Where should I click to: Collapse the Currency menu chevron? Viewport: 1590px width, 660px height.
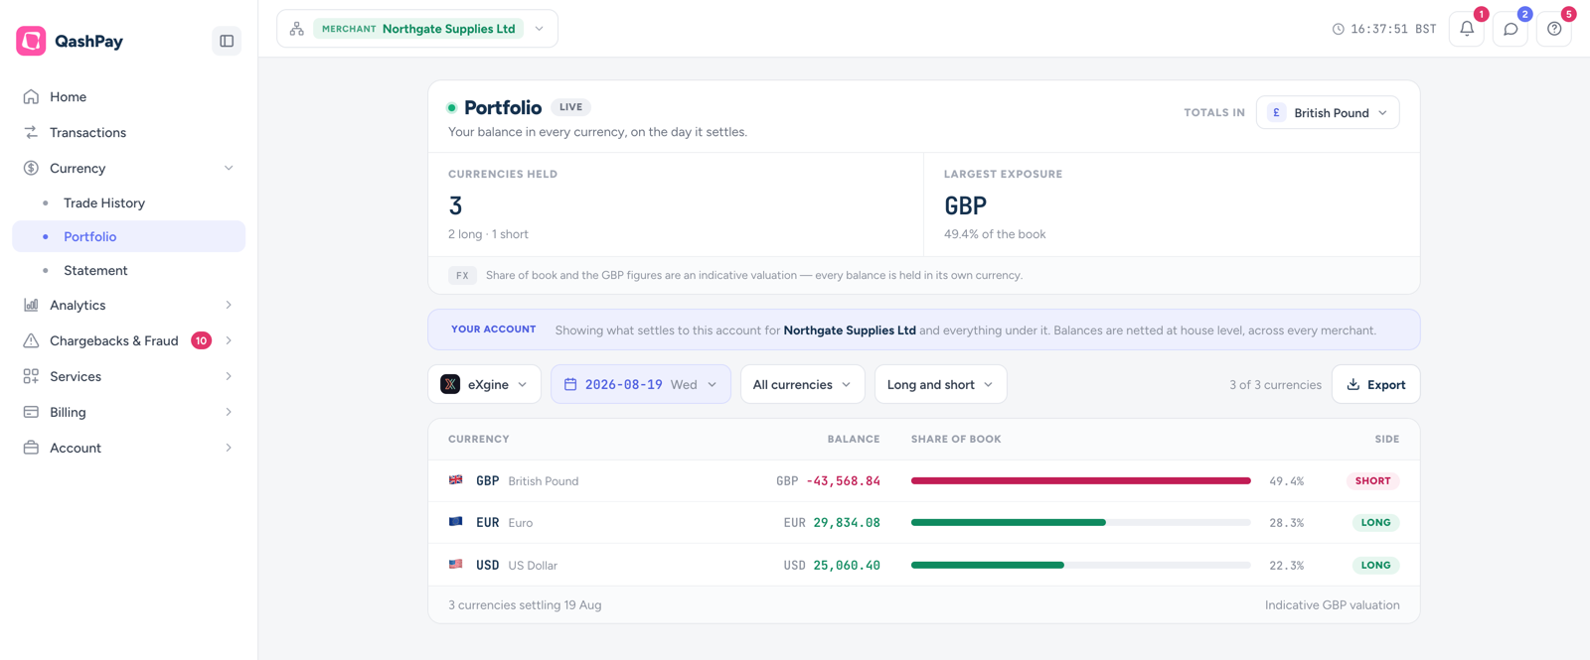coord(229,168)
